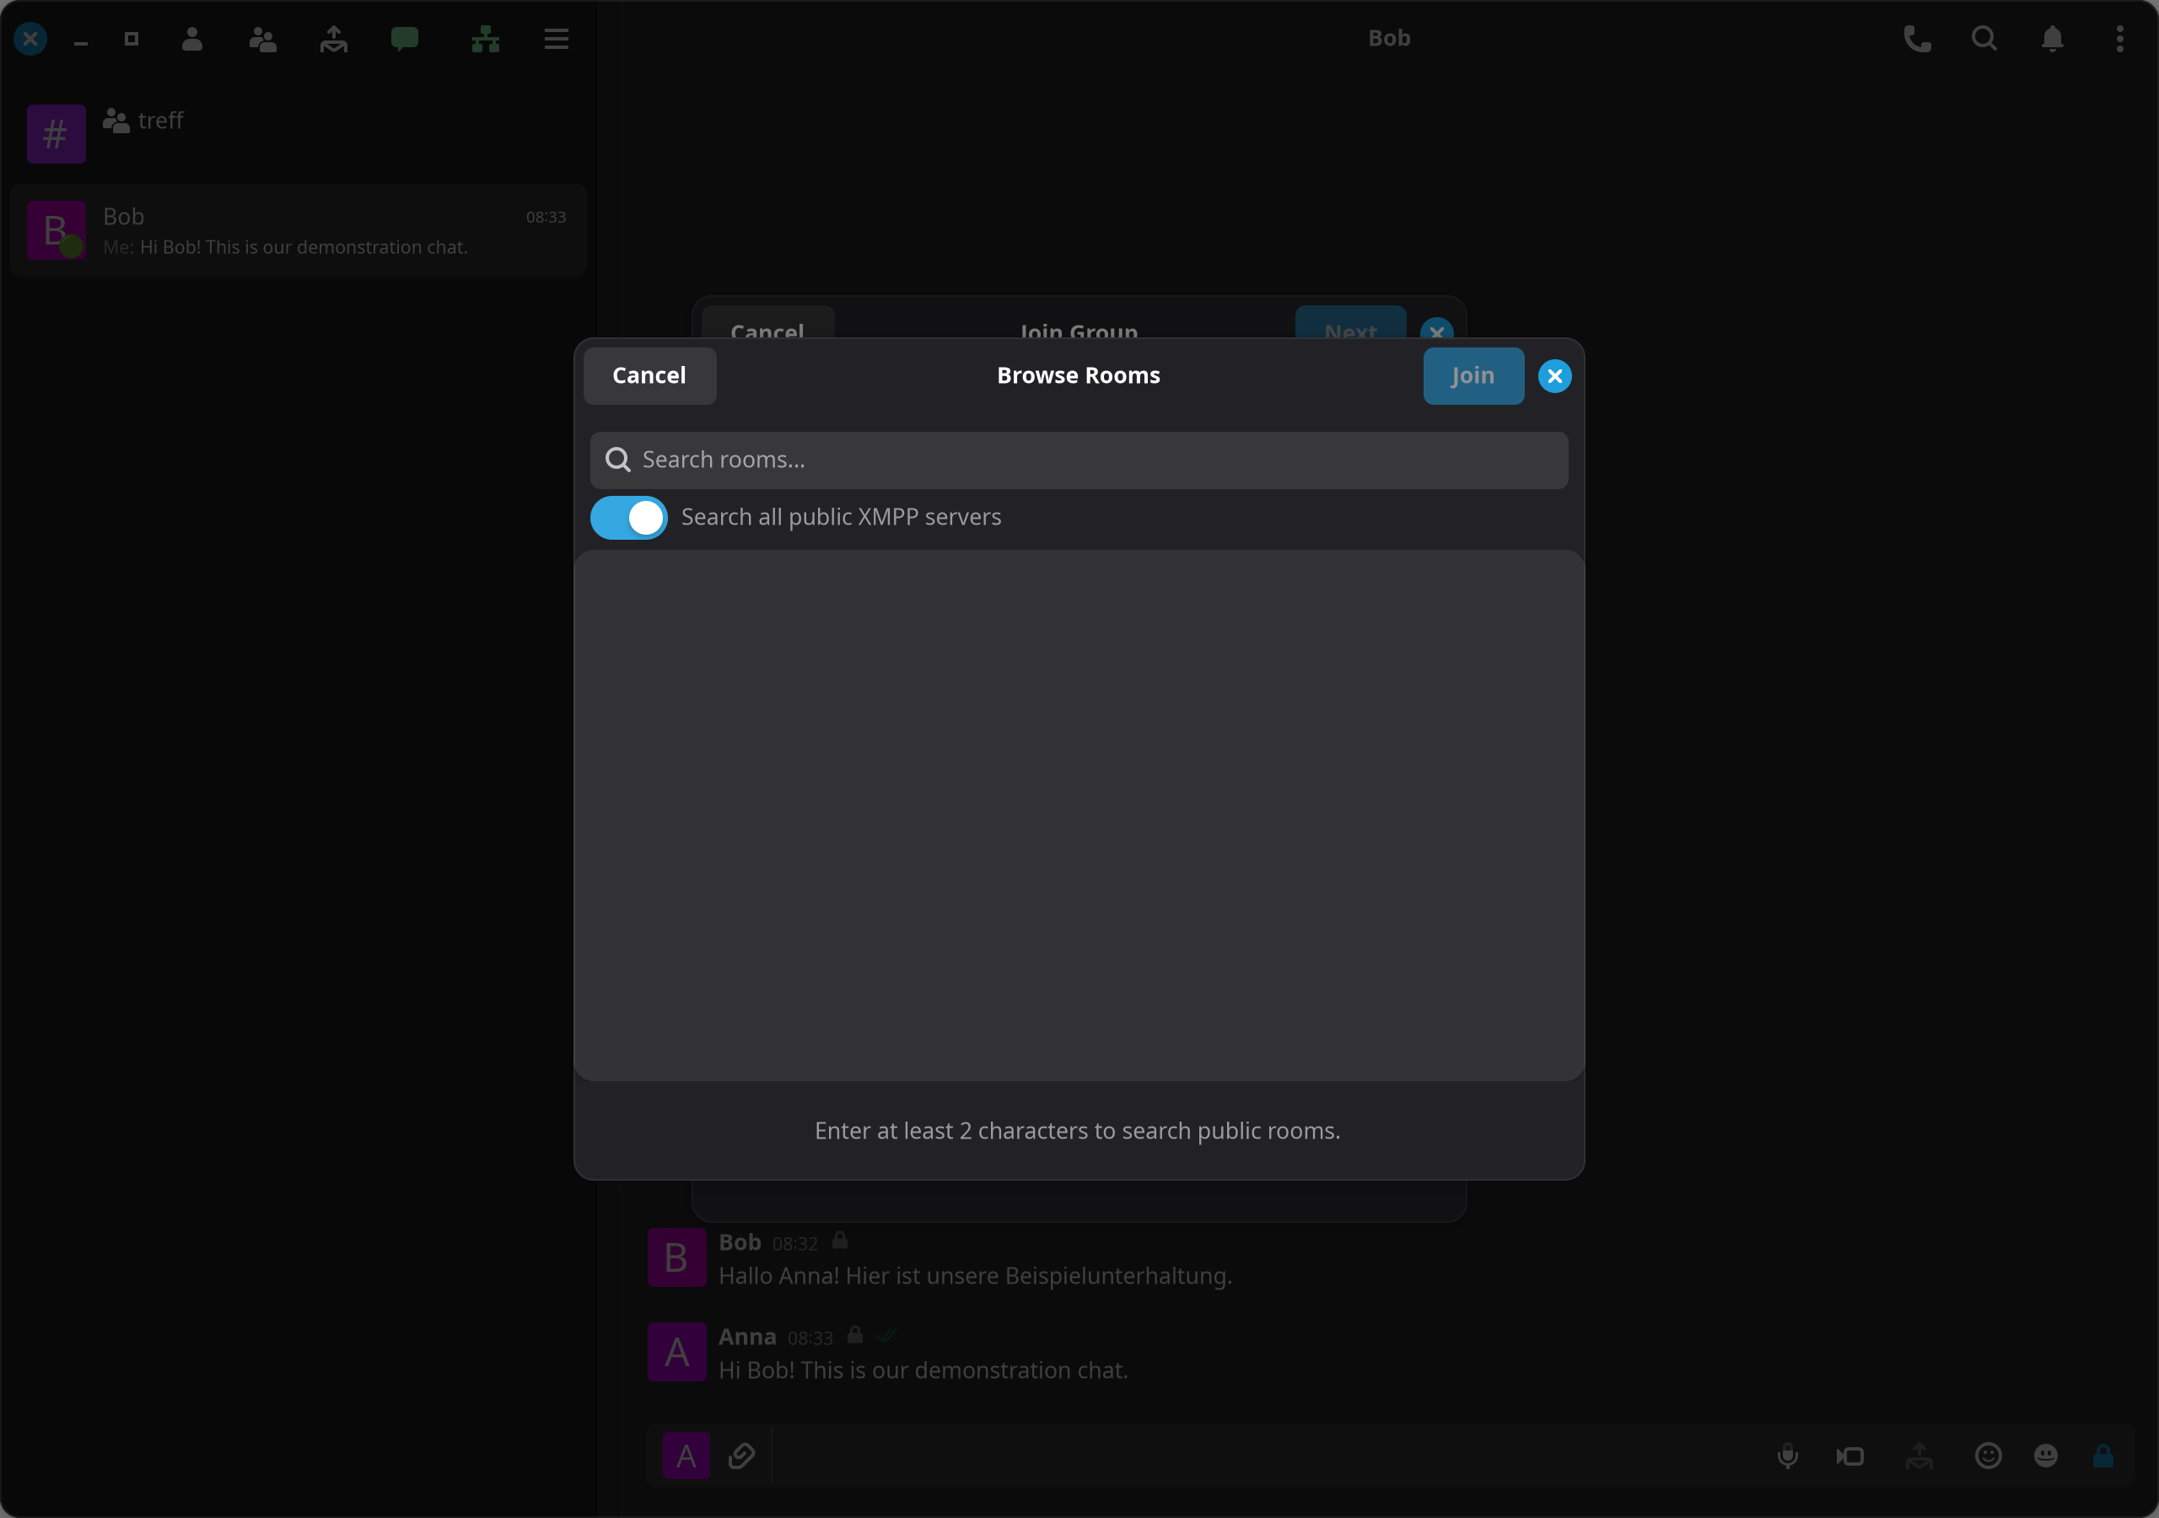Viewport: 2159px width, 1518px height.
Task: Open search in the Bob chat header
Action: point(1984,39)
